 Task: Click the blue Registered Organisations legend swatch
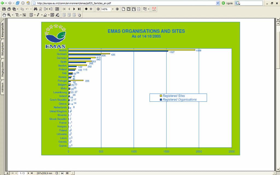[161, 100]
